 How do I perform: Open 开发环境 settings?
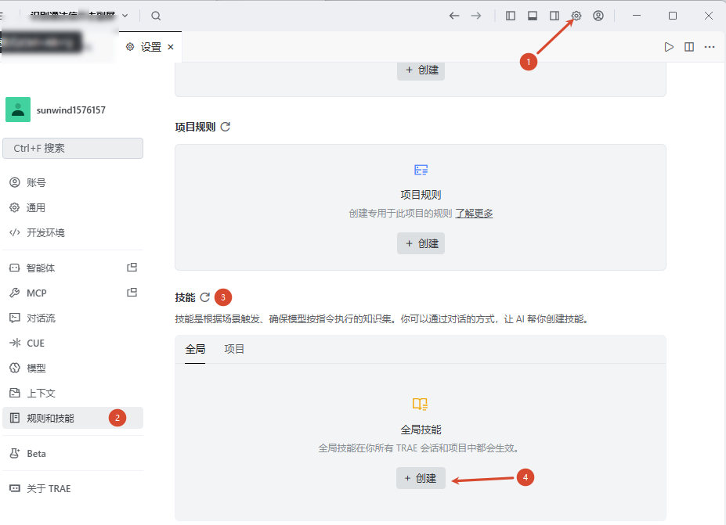click(x=73, y=232)
